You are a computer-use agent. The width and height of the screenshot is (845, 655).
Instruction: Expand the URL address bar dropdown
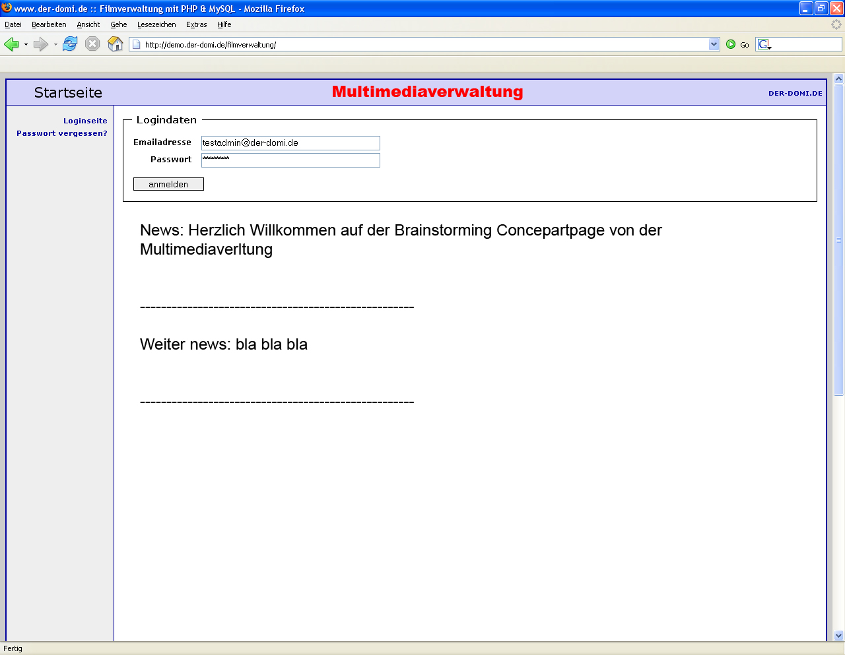pos(714,44)
